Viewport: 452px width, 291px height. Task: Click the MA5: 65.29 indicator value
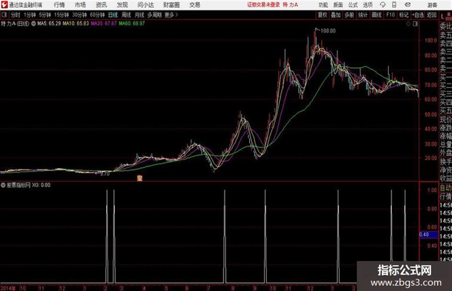coord(49,23)
